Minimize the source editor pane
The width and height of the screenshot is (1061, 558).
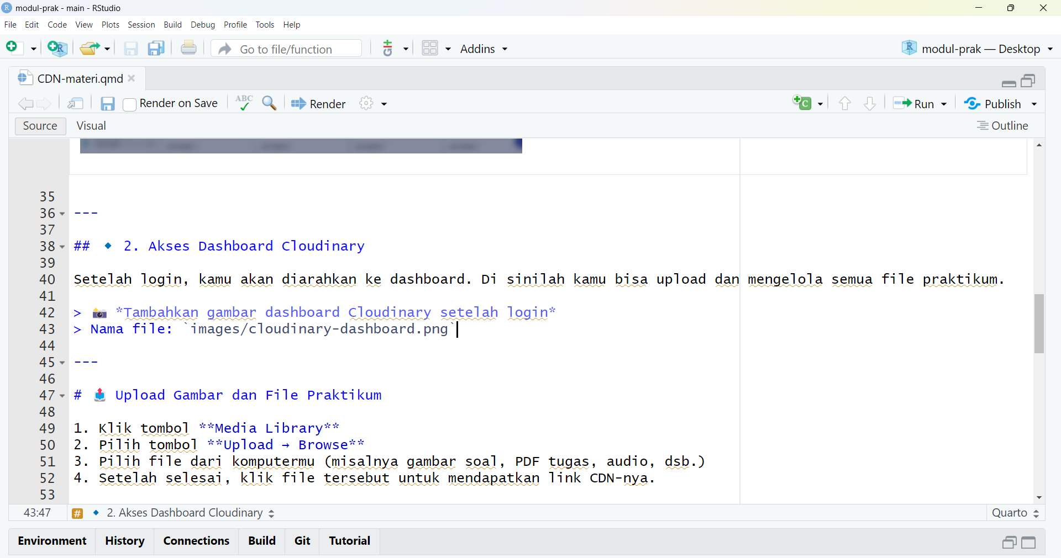pos(1009,83)
